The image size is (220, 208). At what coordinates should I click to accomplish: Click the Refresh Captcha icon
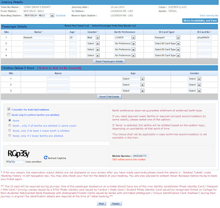pos(46,157)
